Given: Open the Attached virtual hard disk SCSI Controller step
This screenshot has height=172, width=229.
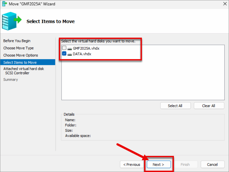Looking at the screenshot, I should coord(23,71).
